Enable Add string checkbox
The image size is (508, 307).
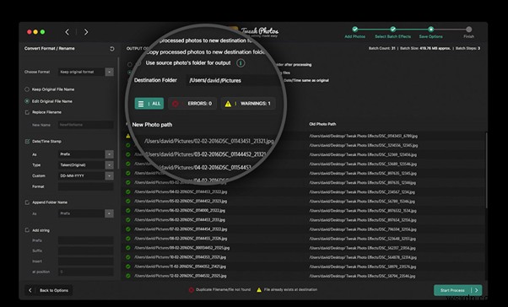(27, 230)
